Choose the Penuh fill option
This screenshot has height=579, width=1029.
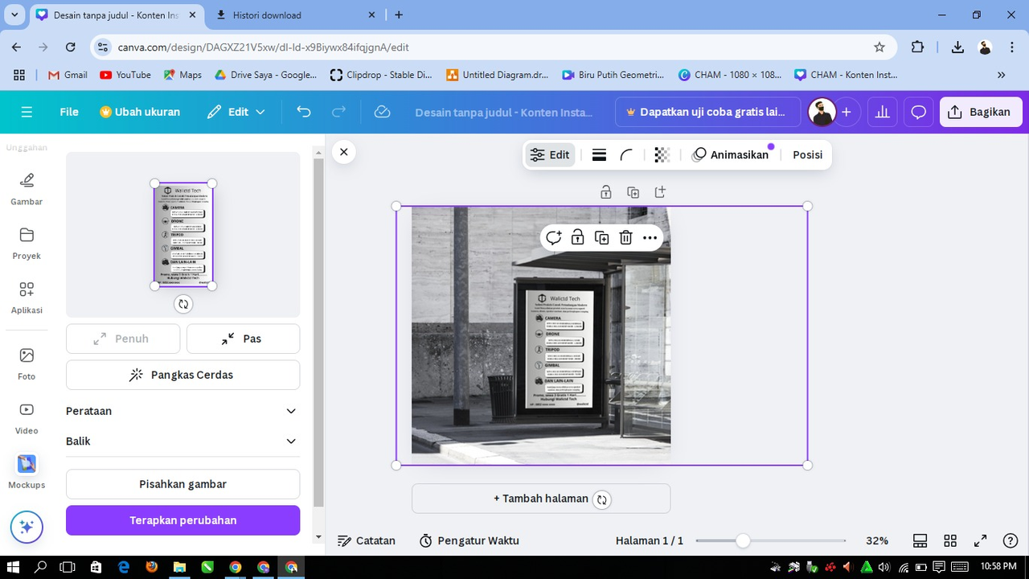click(x=123, y=339)
